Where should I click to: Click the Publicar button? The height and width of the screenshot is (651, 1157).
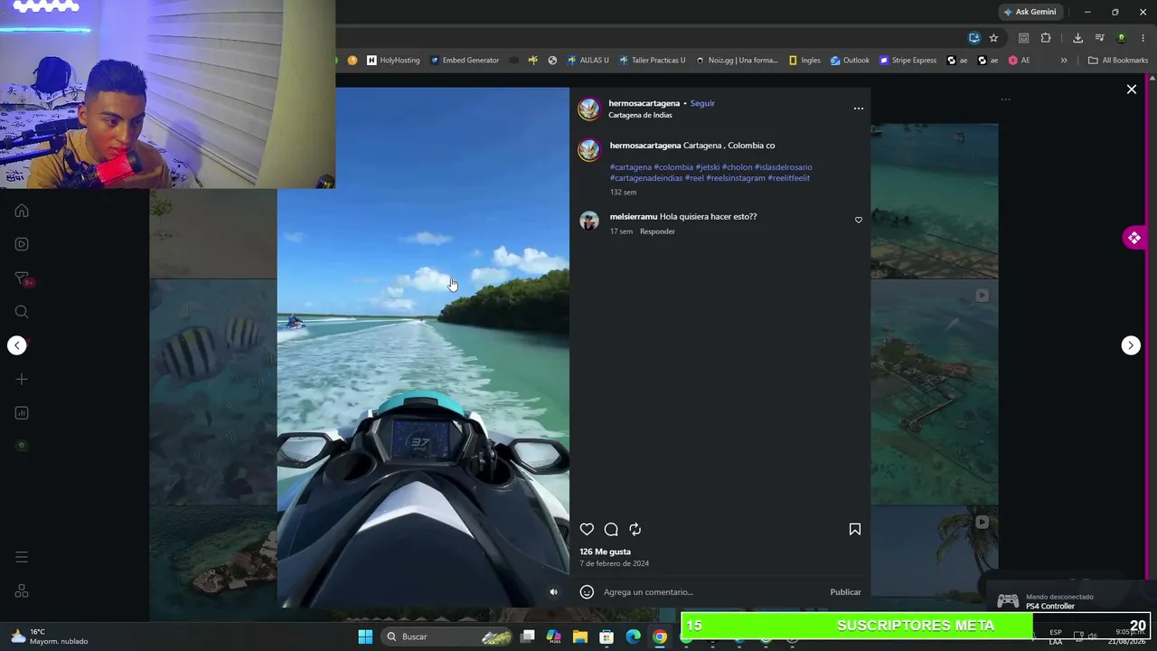(x=845, y=592)
